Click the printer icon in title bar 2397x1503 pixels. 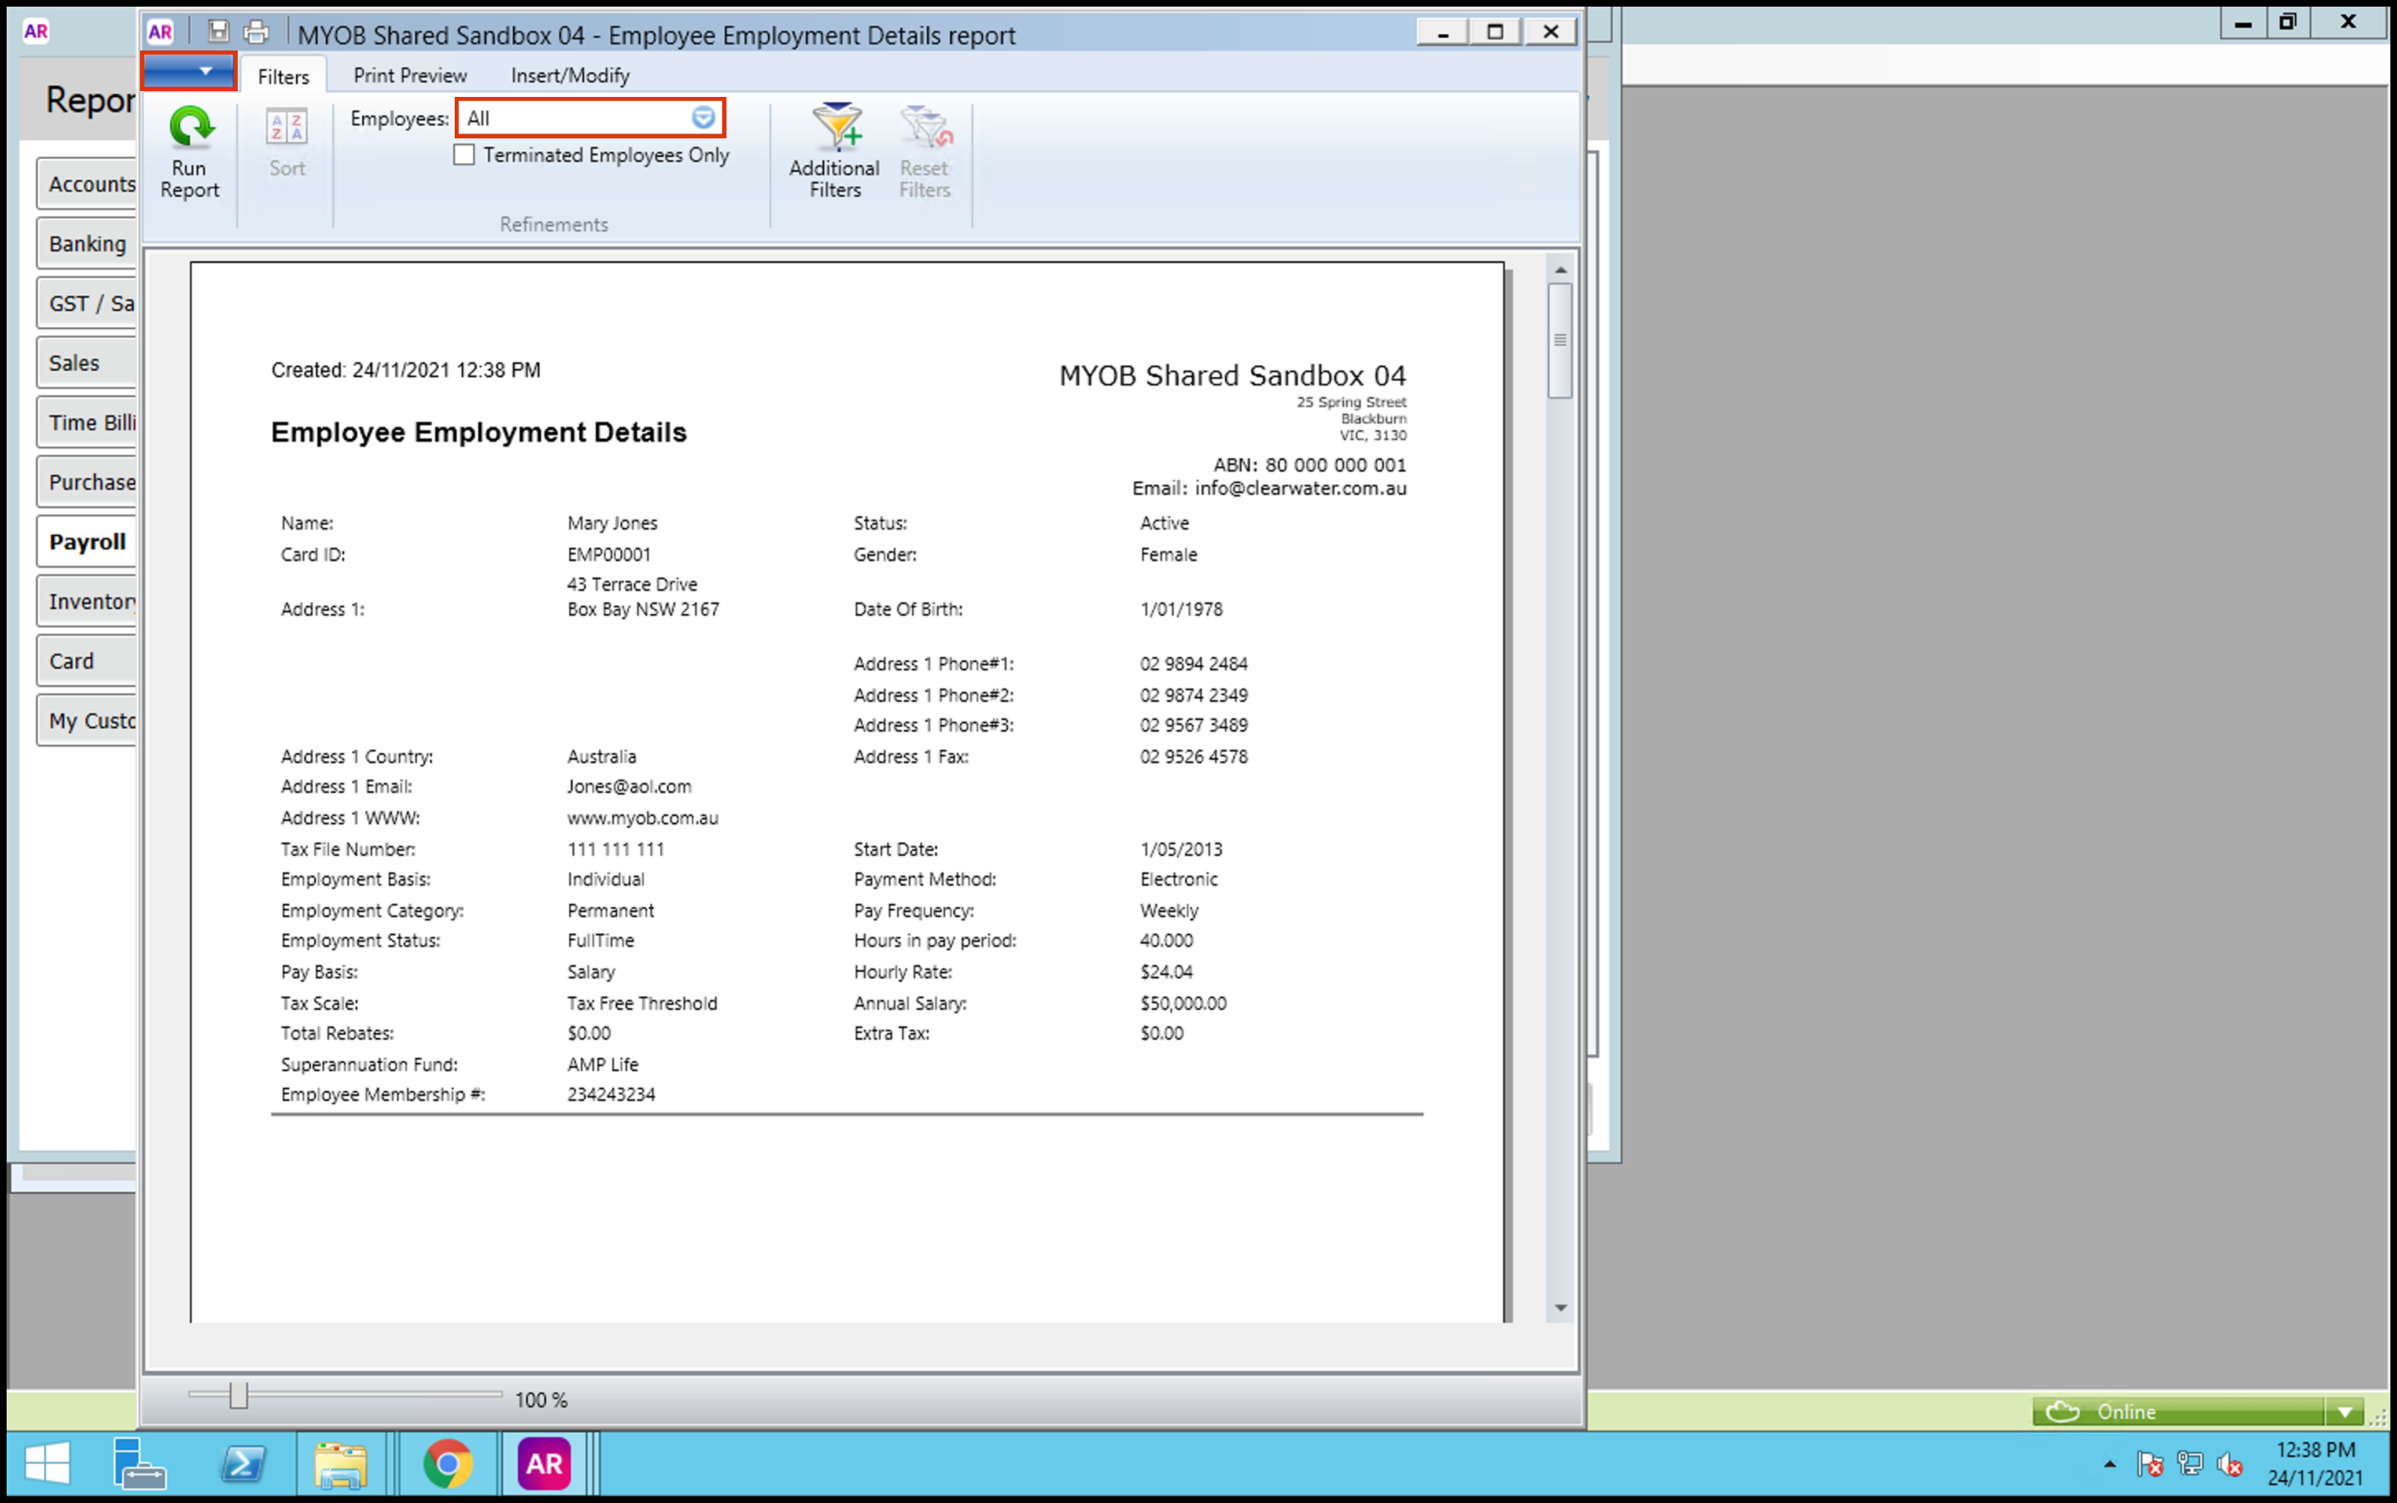click(257, 31)
